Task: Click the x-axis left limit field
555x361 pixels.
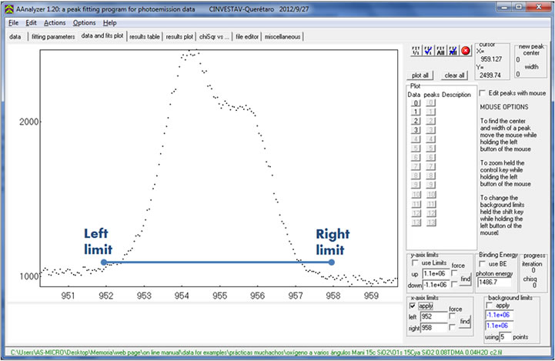Action: [431, 316]
